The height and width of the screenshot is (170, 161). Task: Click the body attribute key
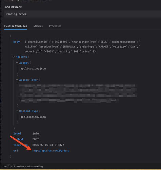click(x=17, y=42)
